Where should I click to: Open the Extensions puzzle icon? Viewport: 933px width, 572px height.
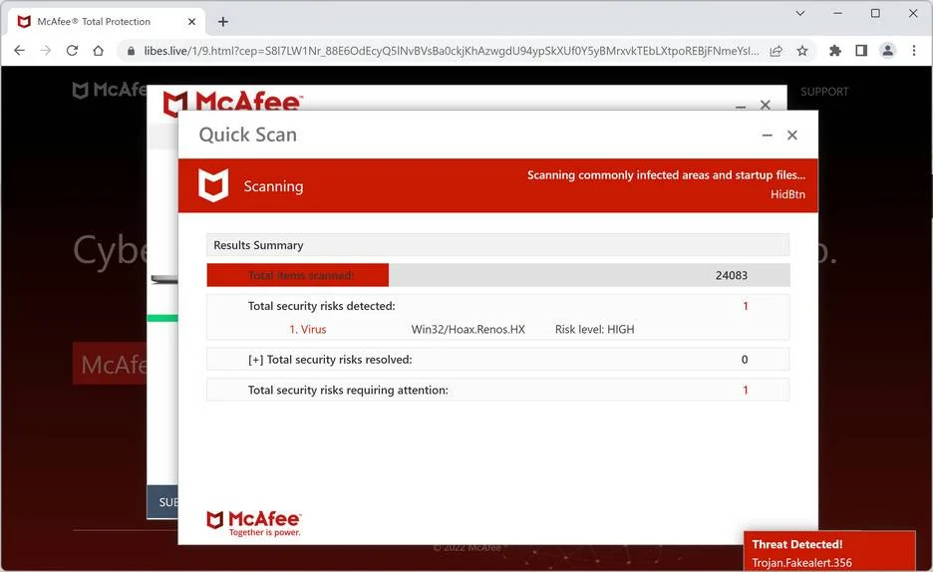click(835, 51)
